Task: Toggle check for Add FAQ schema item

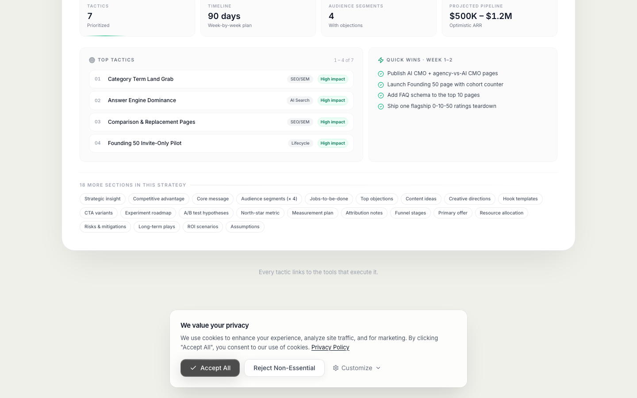Action: coord(381,96)
